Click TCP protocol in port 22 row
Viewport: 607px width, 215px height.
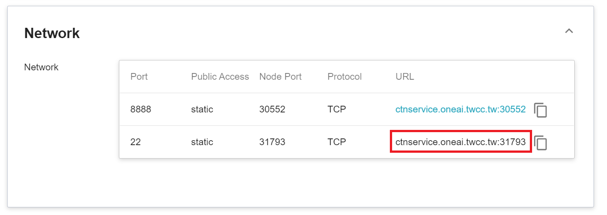pyautogui.click(x=337, y=142)
